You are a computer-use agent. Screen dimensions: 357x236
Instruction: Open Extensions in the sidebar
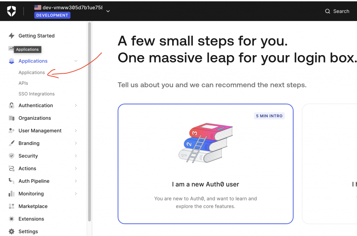click(x=31, y=219)
